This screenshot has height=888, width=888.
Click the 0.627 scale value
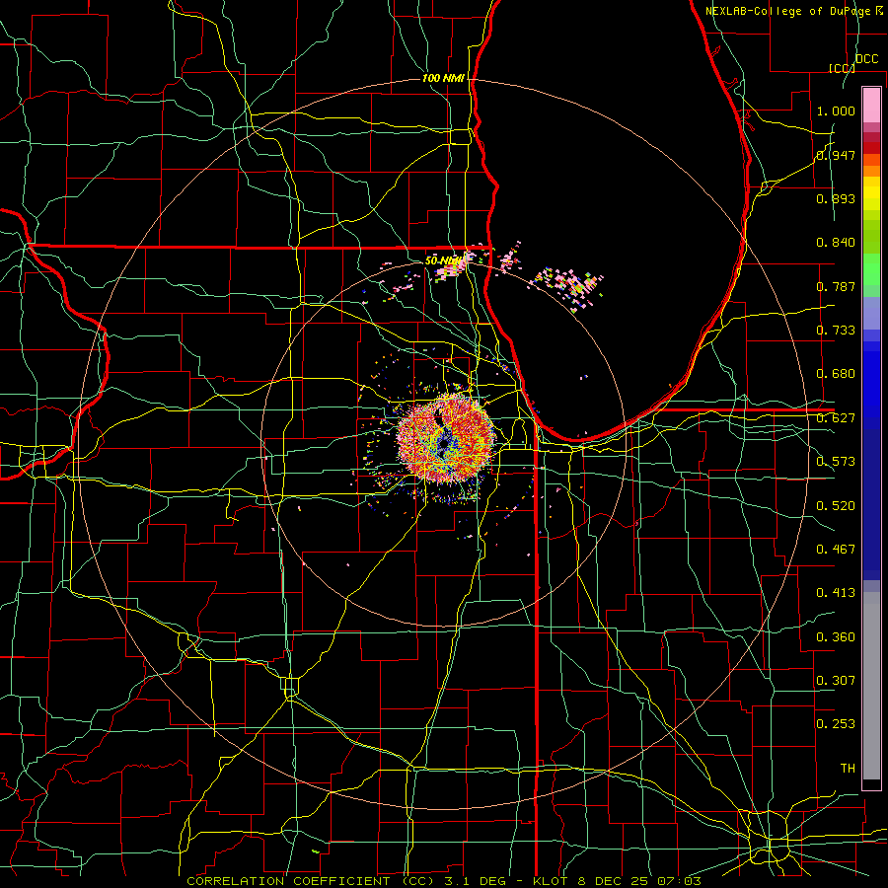[836, 418]
